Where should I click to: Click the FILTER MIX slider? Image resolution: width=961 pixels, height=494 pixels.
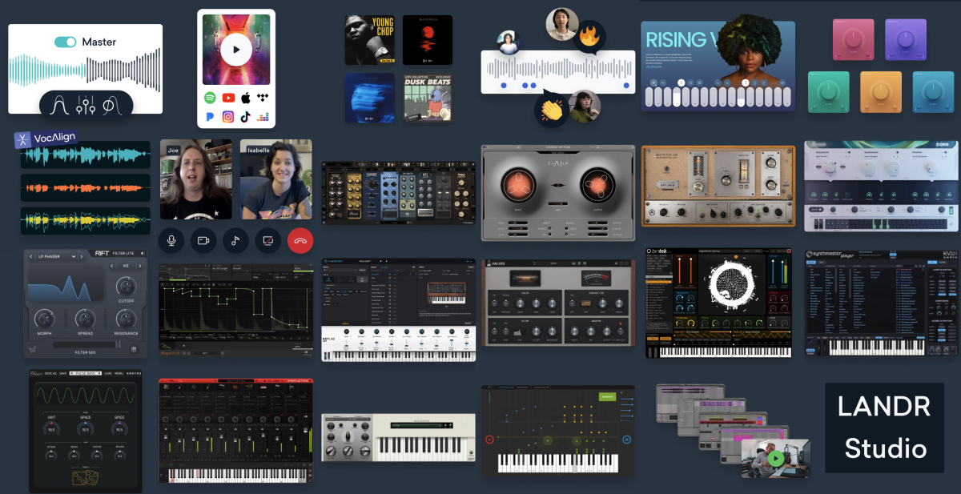85,344
